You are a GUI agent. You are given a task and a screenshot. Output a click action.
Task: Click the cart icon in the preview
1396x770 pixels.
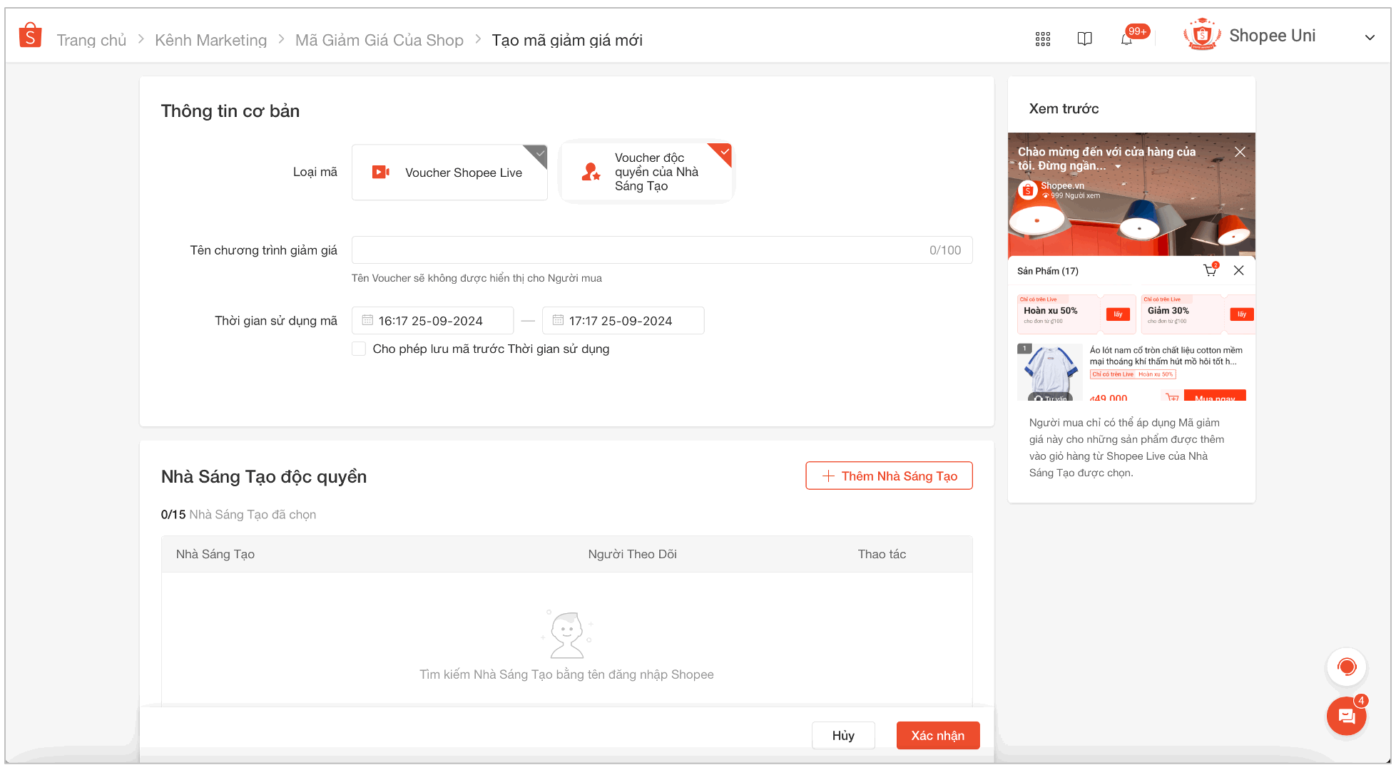point(1210,270)
